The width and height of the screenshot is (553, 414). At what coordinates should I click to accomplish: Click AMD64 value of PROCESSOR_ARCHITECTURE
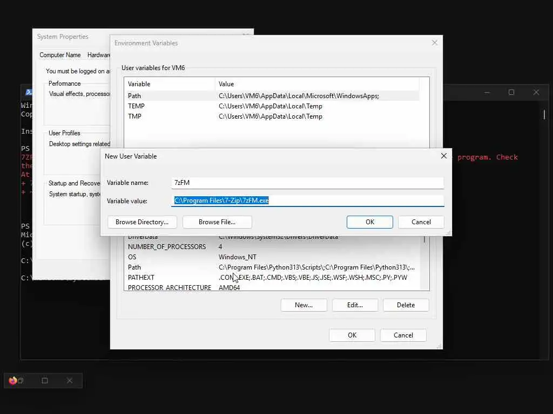(229, 288)
